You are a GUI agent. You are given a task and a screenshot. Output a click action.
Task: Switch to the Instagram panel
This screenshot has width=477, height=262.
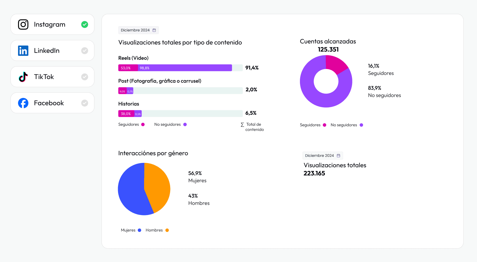point(50,24)
